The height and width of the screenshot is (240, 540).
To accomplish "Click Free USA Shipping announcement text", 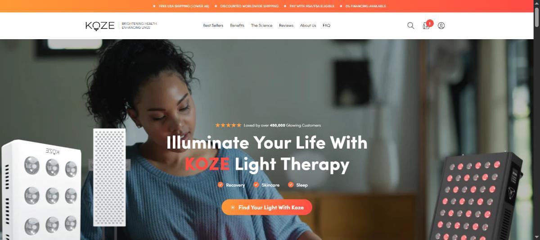I will pyautogui.click(x=181, y=6).
